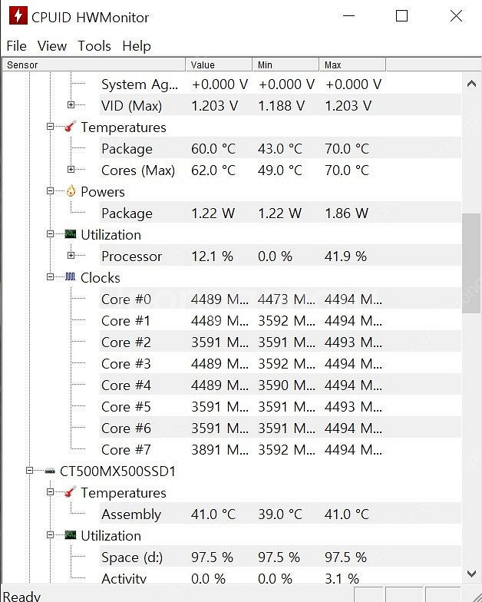Click the 3891 M... Core #7 value
Viewport: 482px width, 602px height.
click(x=220, y=450)
